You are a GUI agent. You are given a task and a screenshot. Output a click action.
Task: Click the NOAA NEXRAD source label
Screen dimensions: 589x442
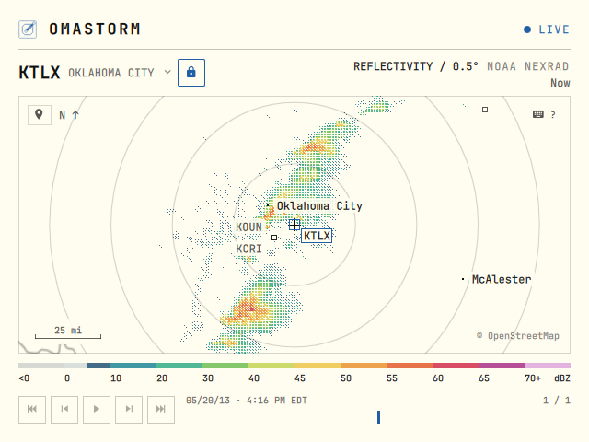coord(527,66)
